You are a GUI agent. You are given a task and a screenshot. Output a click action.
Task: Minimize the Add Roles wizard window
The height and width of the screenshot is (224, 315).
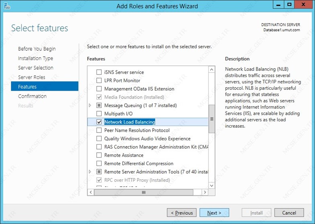278,5
